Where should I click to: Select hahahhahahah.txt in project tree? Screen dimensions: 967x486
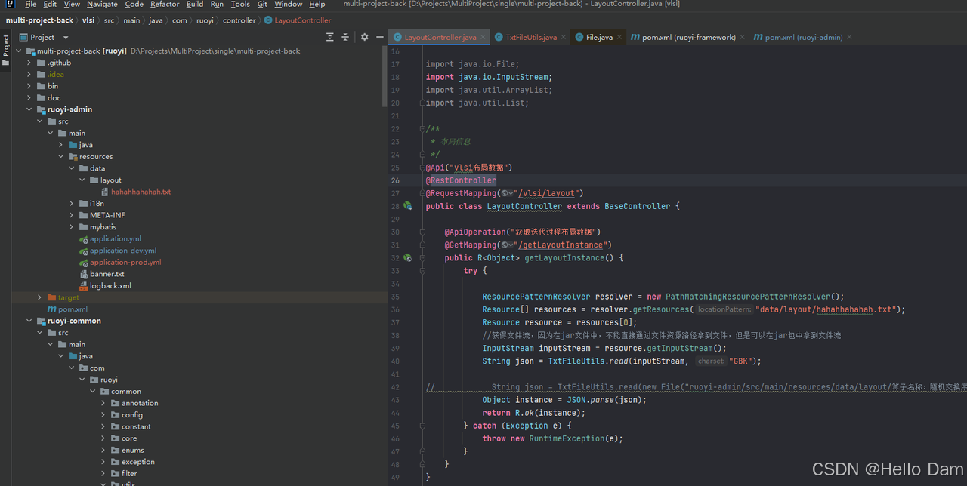pos(141,192)
